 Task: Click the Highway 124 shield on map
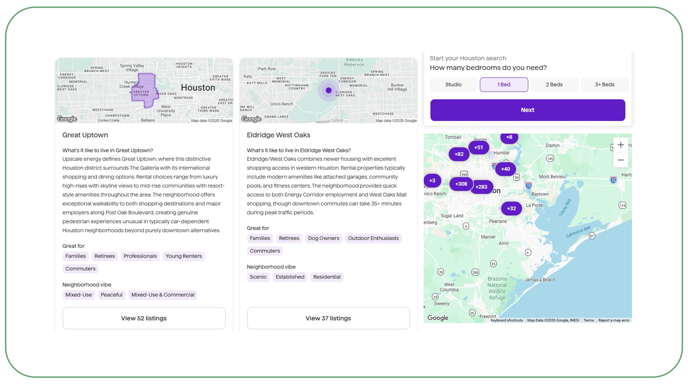[x=622, y=205]
